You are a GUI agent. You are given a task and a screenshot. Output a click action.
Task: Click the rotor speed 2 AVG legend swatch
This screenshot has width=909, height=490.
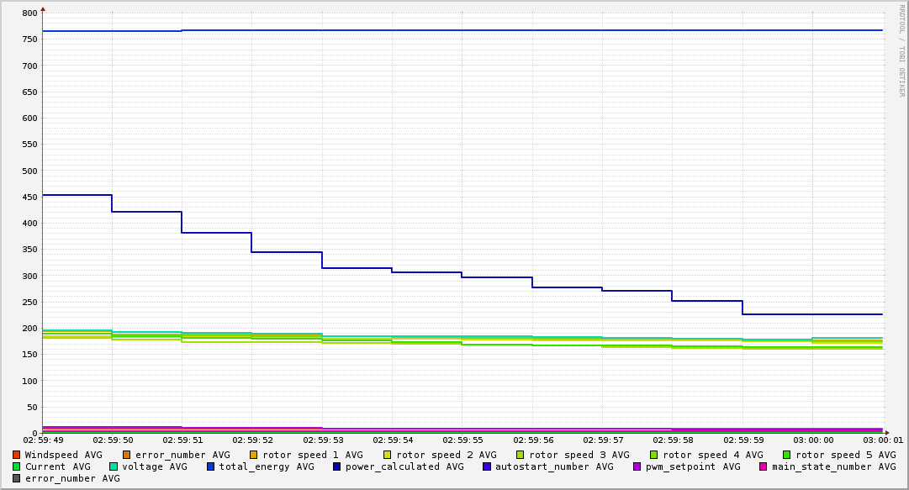coord(388,455)
